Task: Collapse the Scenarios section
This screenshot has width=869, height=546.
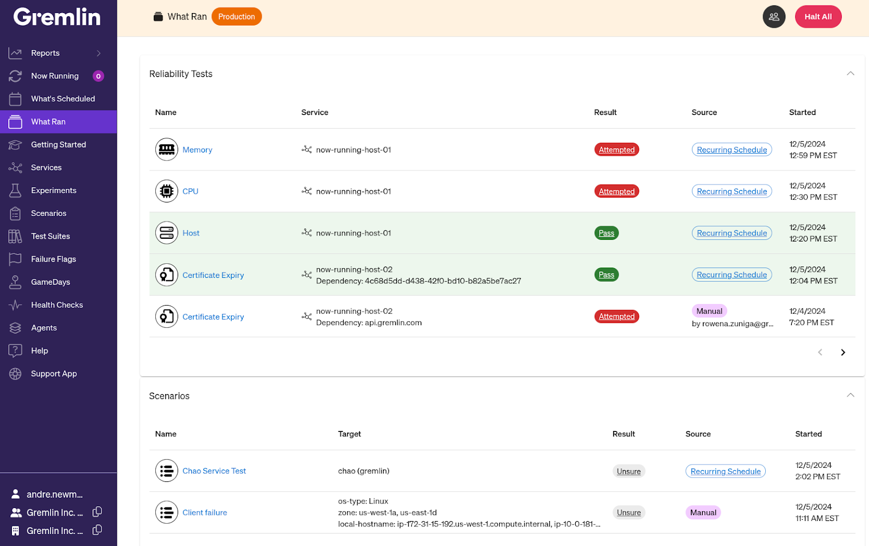Action: click(x=851, y=396)
